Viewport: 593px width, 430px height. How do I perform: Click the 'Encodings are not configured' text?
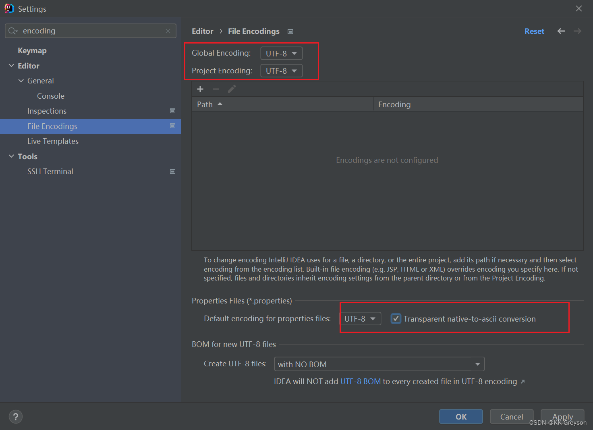pyautogui.click(x=387, y=160)
